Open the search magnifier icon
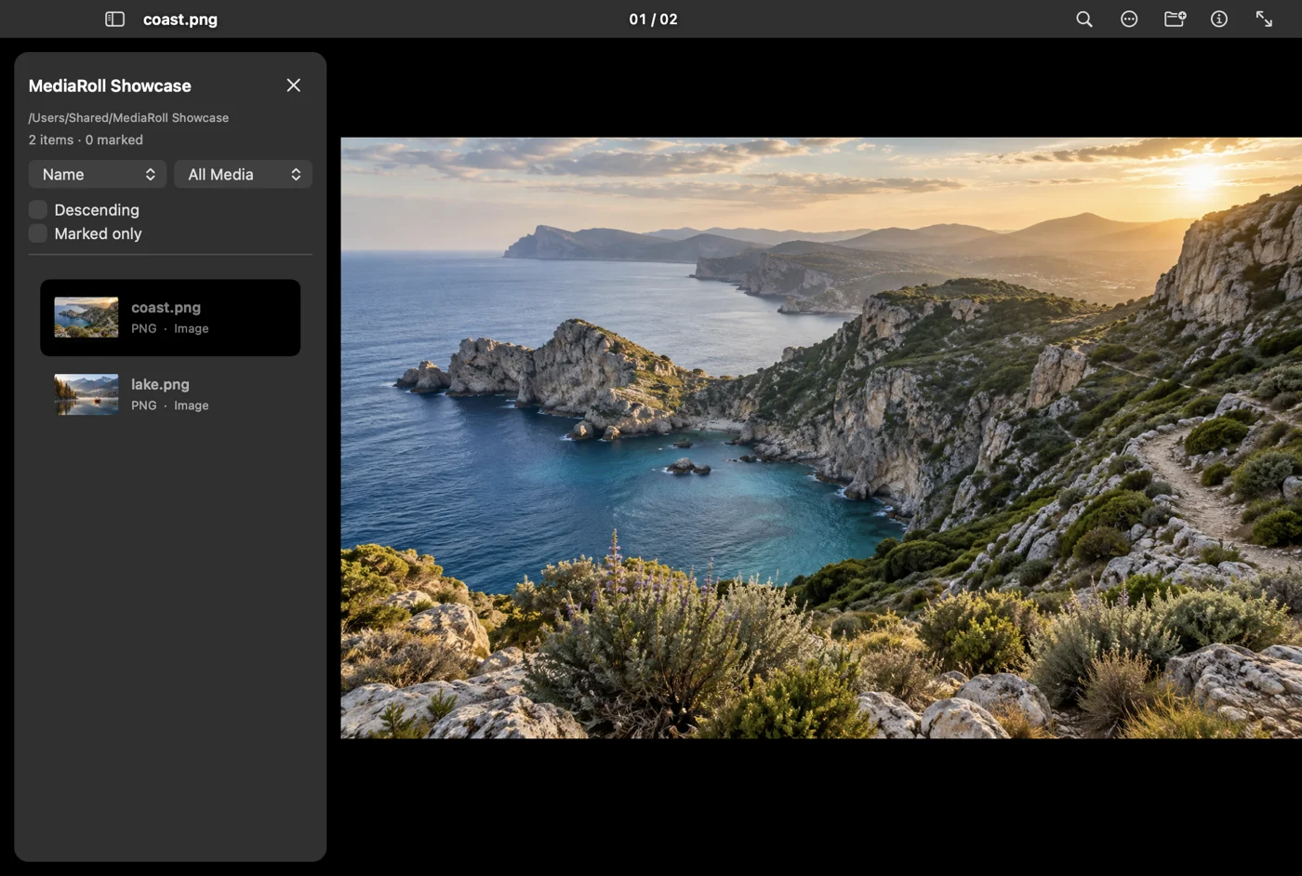The height and width of the screenshot is (876, 1302). click(1084, 19)
